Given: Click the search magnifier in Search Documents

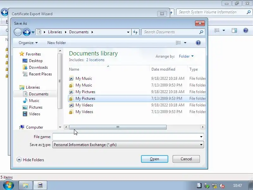Looking at the screenshot, I should [x=201, y=32].
